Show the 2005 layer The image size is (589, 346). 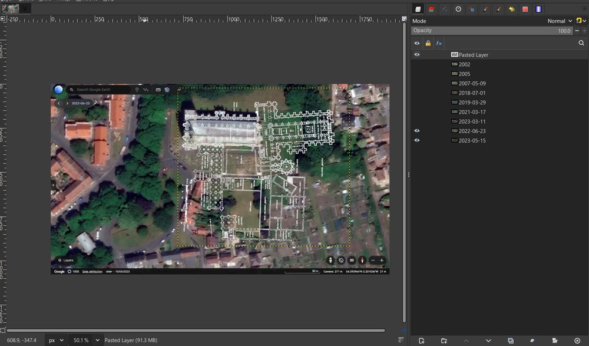(x=417, y=74)
